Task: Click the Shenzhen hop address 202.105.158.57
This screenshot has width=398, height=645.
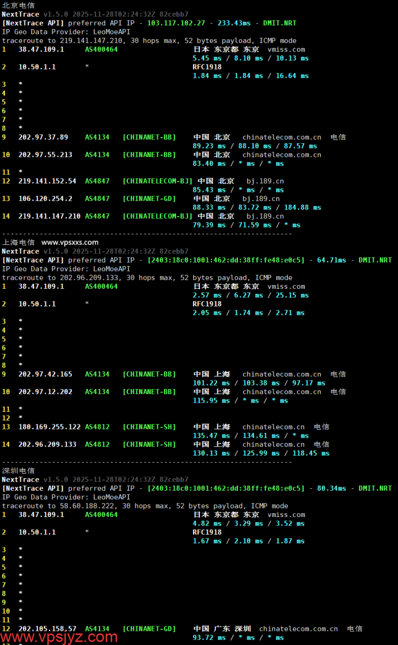Action: click(x=47, y=629)
